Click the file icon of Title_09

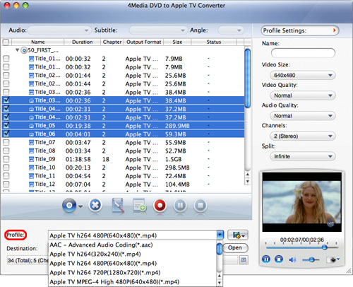coord(31,159)
